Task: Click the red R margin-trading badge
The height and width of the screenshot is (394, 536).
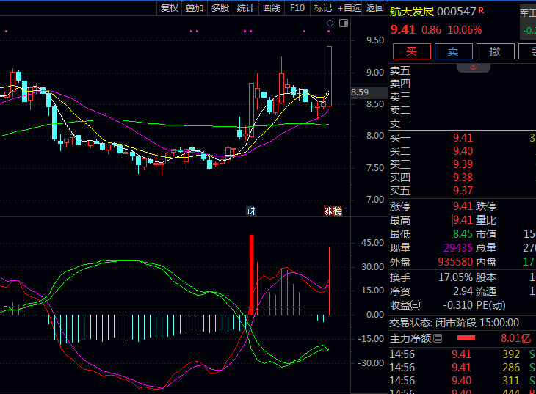Action: point(481,10)
